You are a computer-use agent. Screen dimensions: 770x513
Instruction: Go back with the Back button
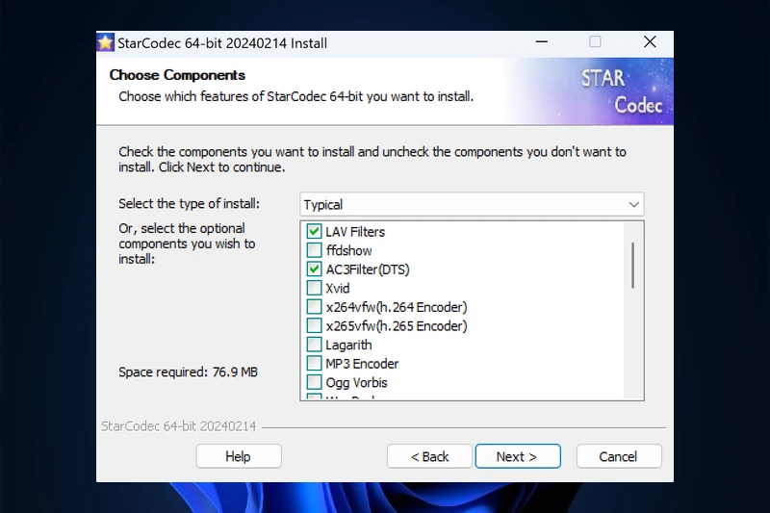(429, 456)
